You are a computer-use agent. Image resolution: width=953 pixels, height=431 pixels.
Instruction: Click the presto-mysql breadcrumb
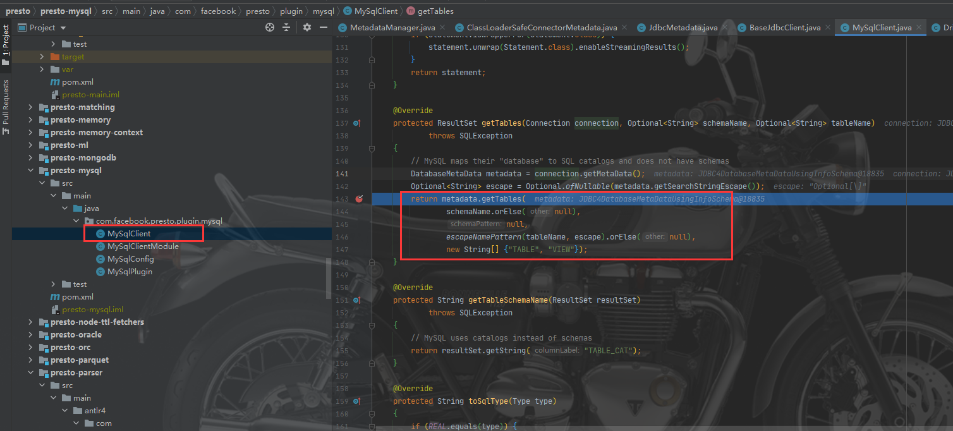pos(64,11)
